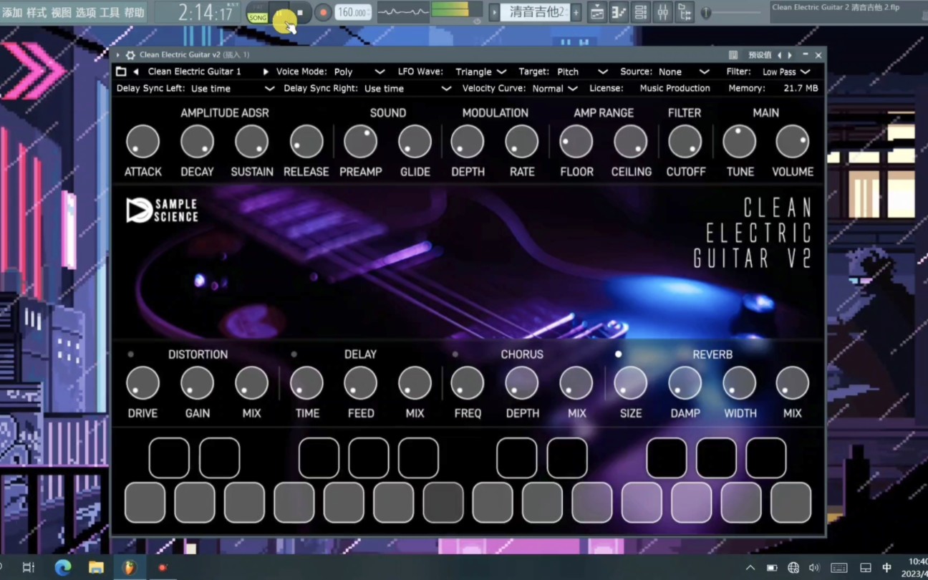928x580 pixels.
Task: Click the reverb SIZE knob
Action: tap(631, 383)
